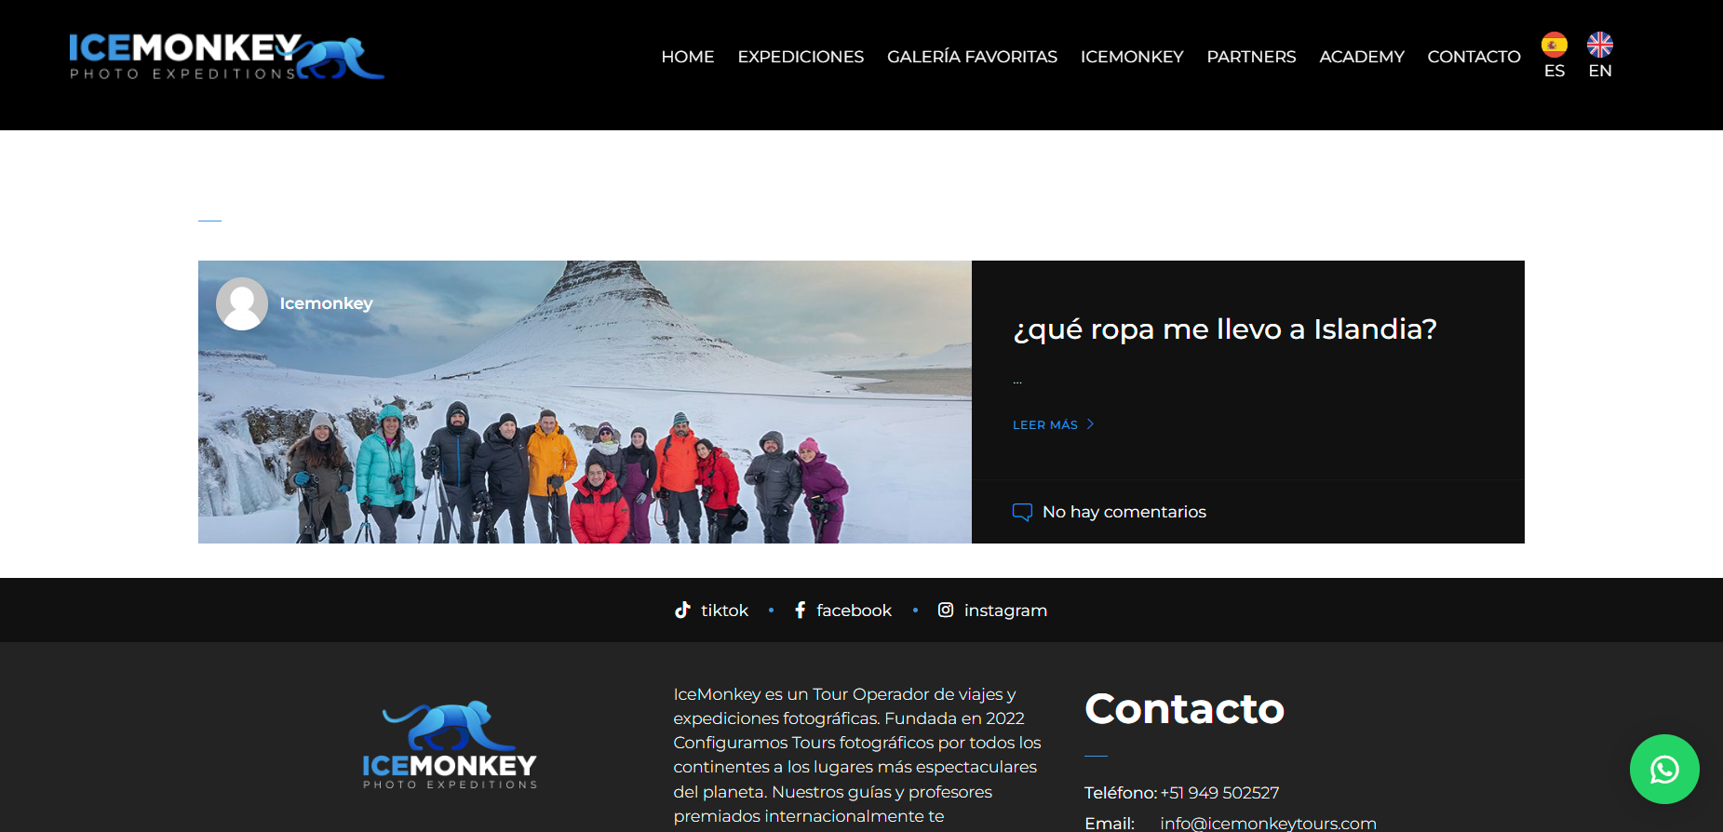Go to Galería Favoritas menu item
The height and width of the screenshot is (832, 1723).
pyautogui.click(x=972, y=57)
